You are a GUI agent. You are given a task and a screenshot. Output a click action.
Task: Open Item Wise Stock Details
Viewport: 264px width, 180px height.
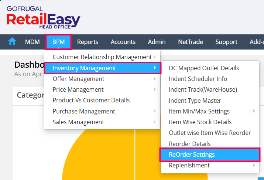pos(210,122)
